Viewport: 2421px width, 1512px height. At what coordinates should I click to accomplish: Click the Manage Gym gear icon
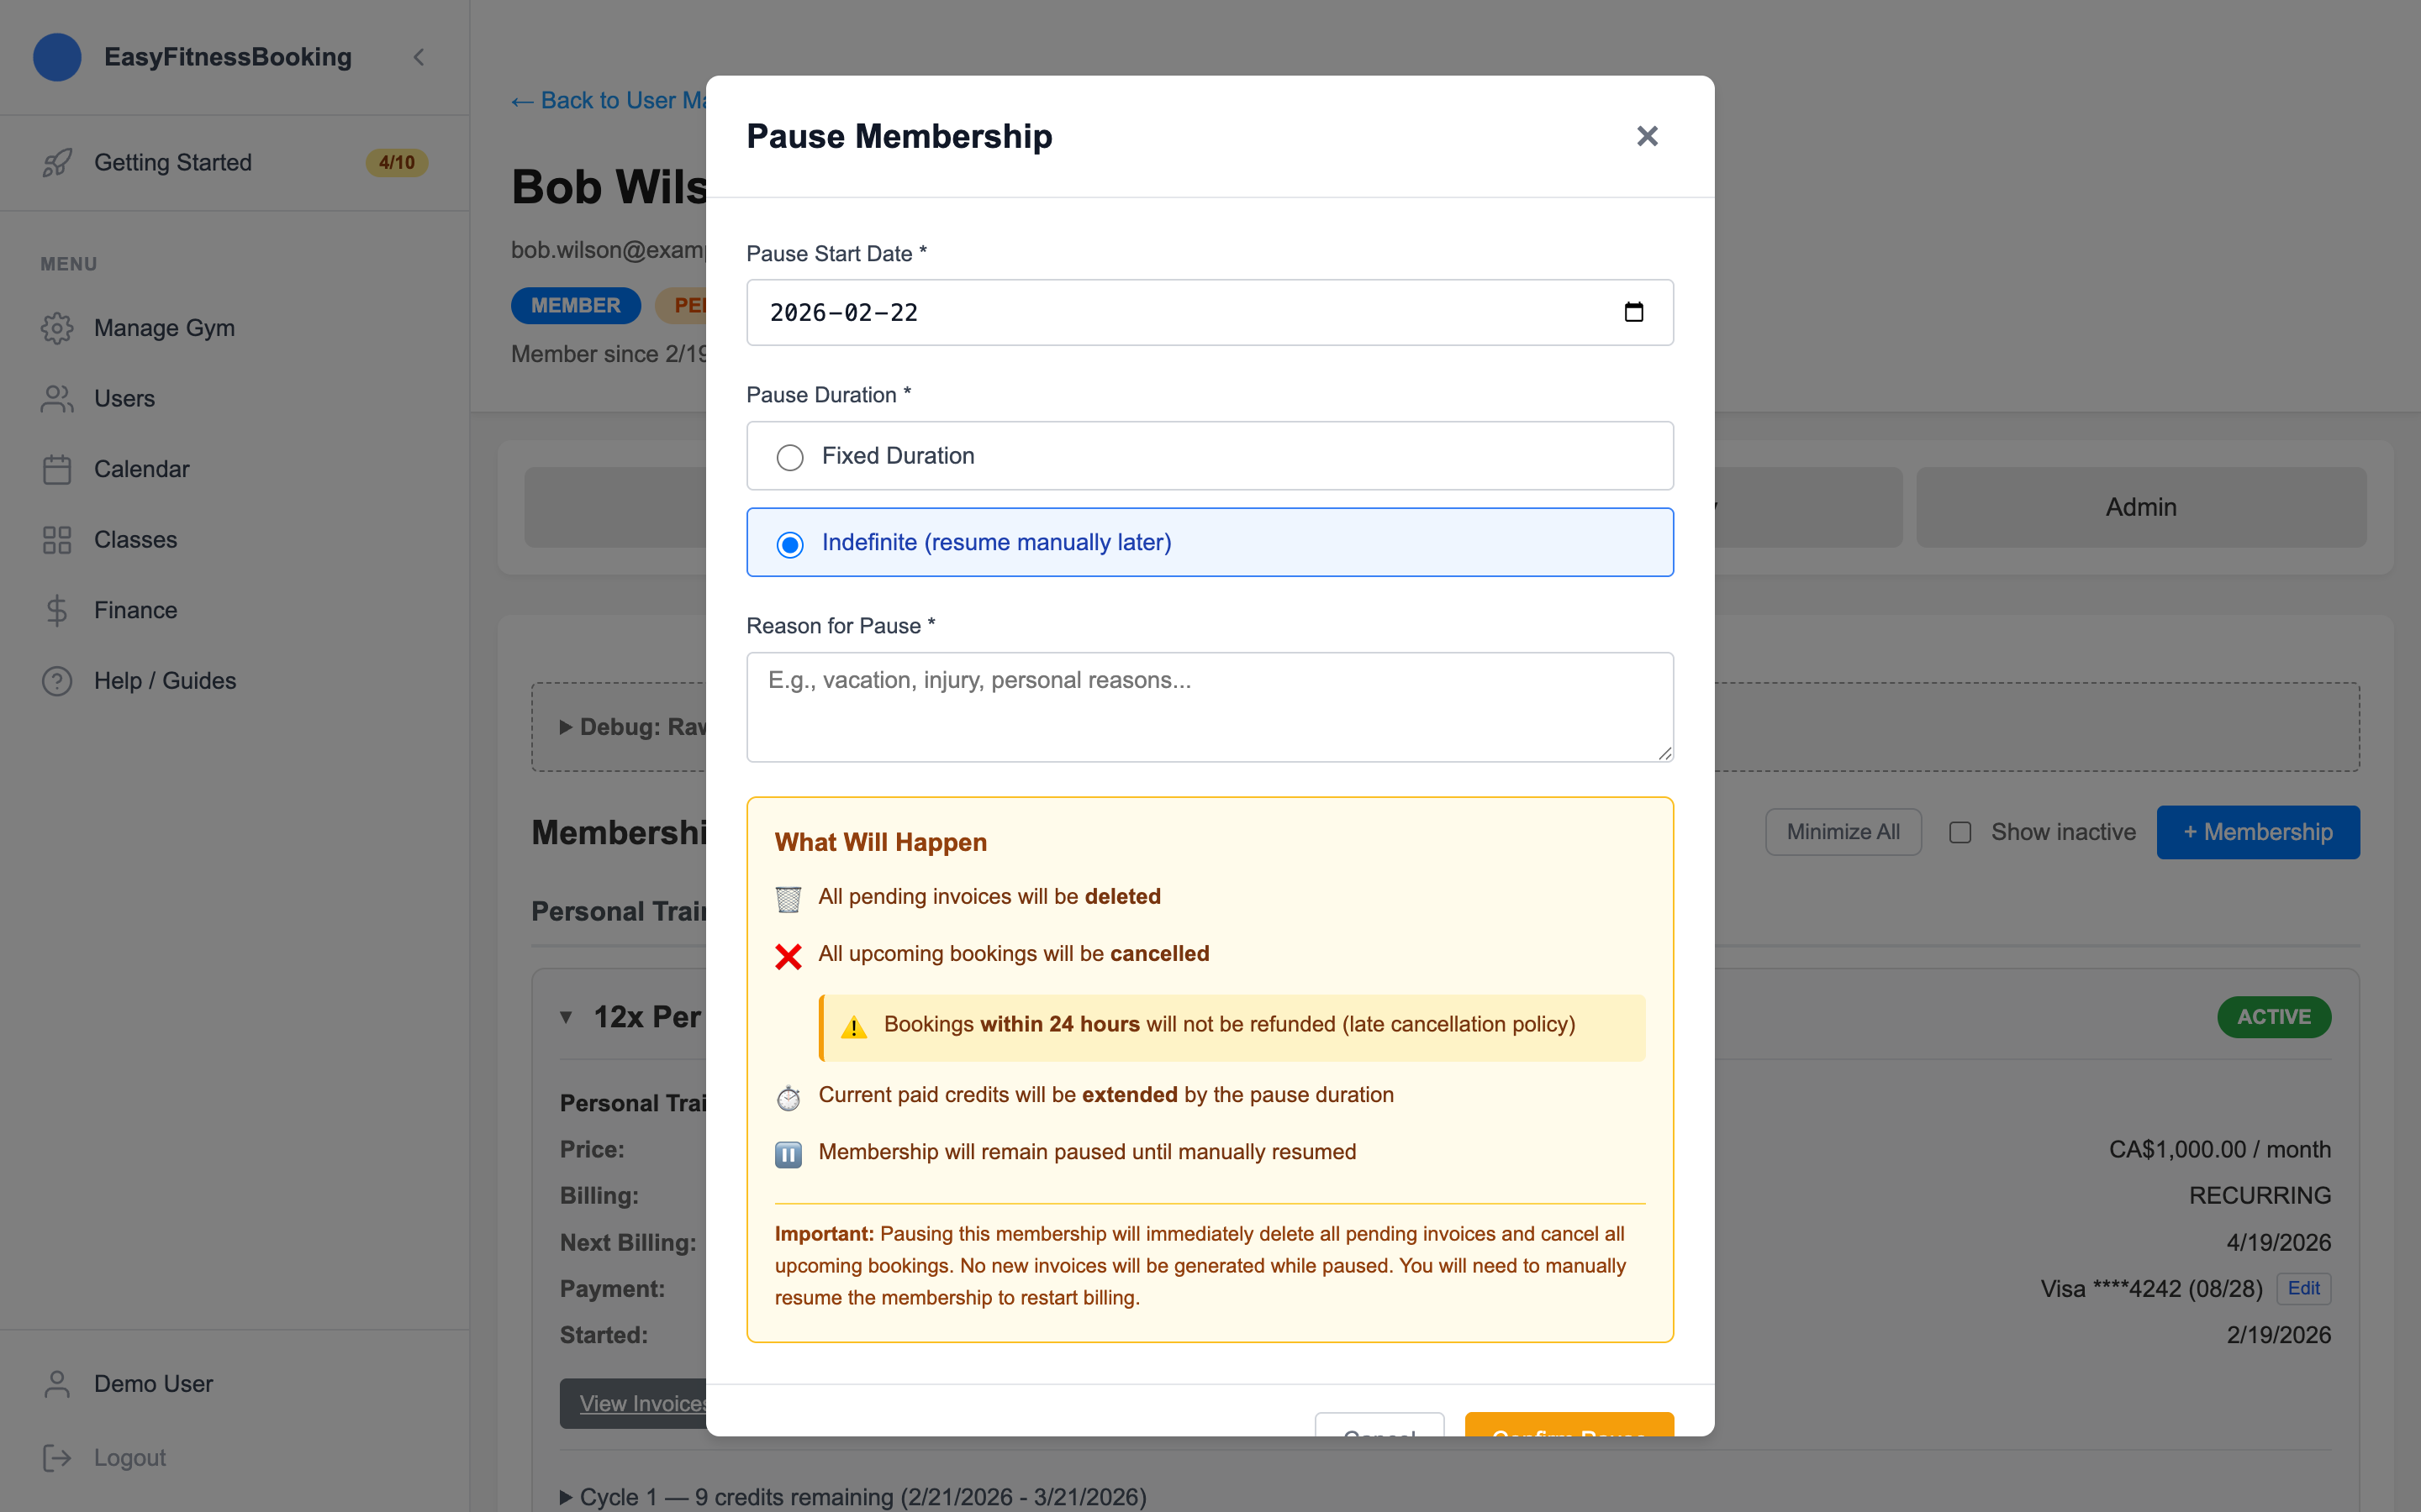(57, 328)
